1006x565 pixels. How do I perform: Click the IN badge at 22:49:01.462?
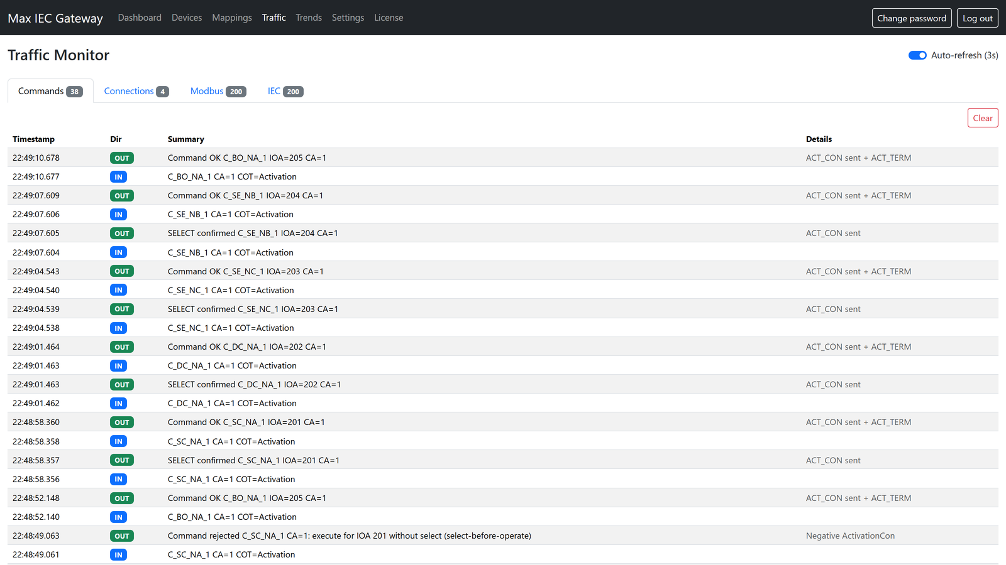(118, 404)
